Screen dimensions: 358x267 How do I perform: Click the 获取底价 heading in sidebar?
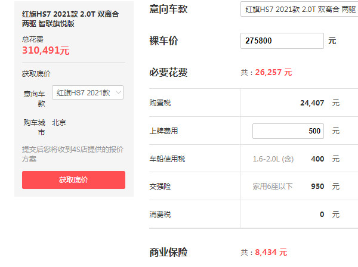36,74
